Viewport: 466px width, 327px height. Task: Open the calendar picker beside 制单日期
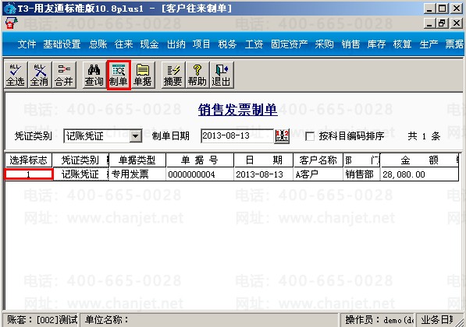point(282,136)
